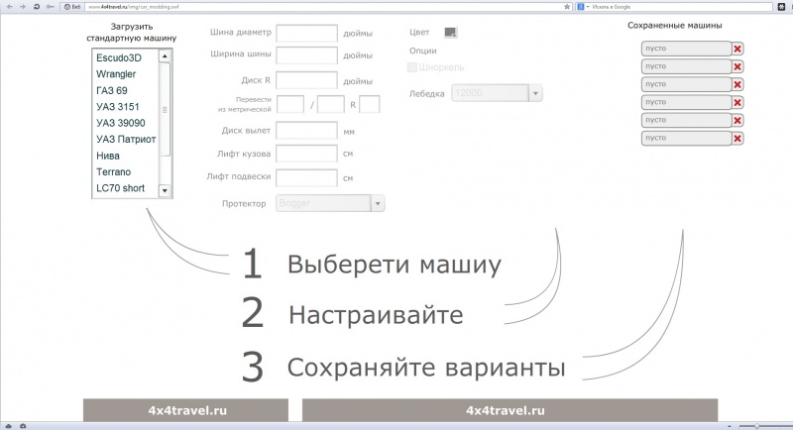Open the wide right 4x4travel.ru banner
This screenshot has width=793, height=430.
tap(509, 410)
